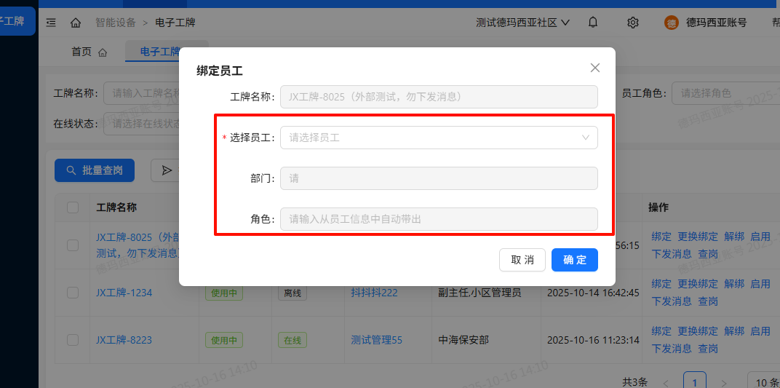The width and height of the screenshot is (780, 388).
Task: Open page size 10 条 selector
Action: click(763, 382)
